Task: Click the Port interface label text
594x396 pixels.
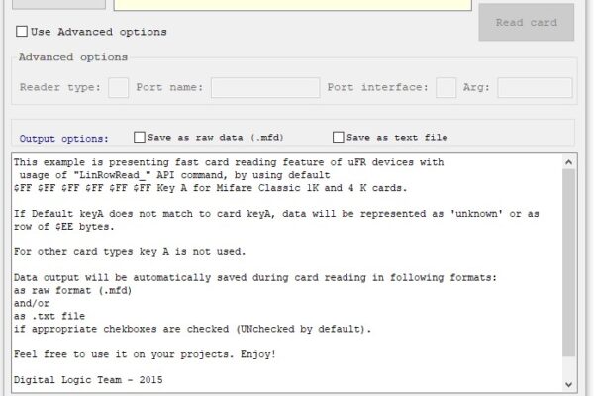Action: 378,87
